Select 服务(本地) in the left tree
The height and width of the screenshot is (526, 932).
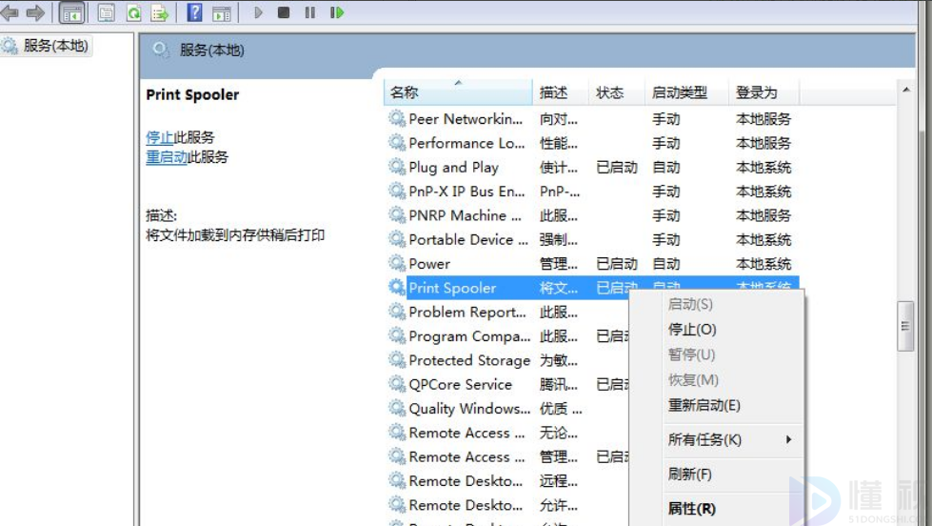coord(55,46)
